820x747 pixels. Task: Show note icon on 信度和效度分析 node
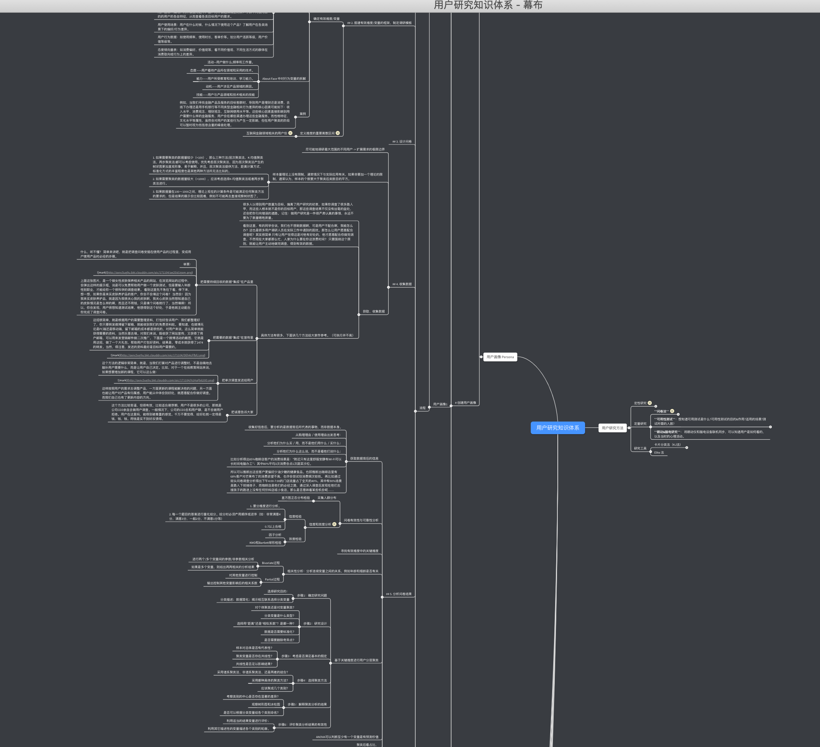[334, 524]
